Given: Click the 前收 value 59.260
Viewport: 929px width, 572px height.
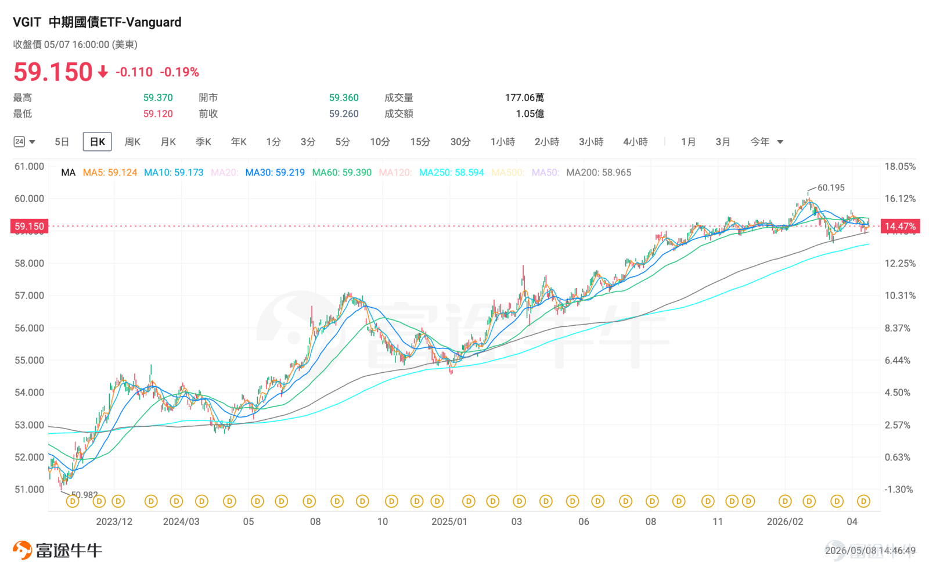Looking at the screenshot, I should tap(344, 114).
